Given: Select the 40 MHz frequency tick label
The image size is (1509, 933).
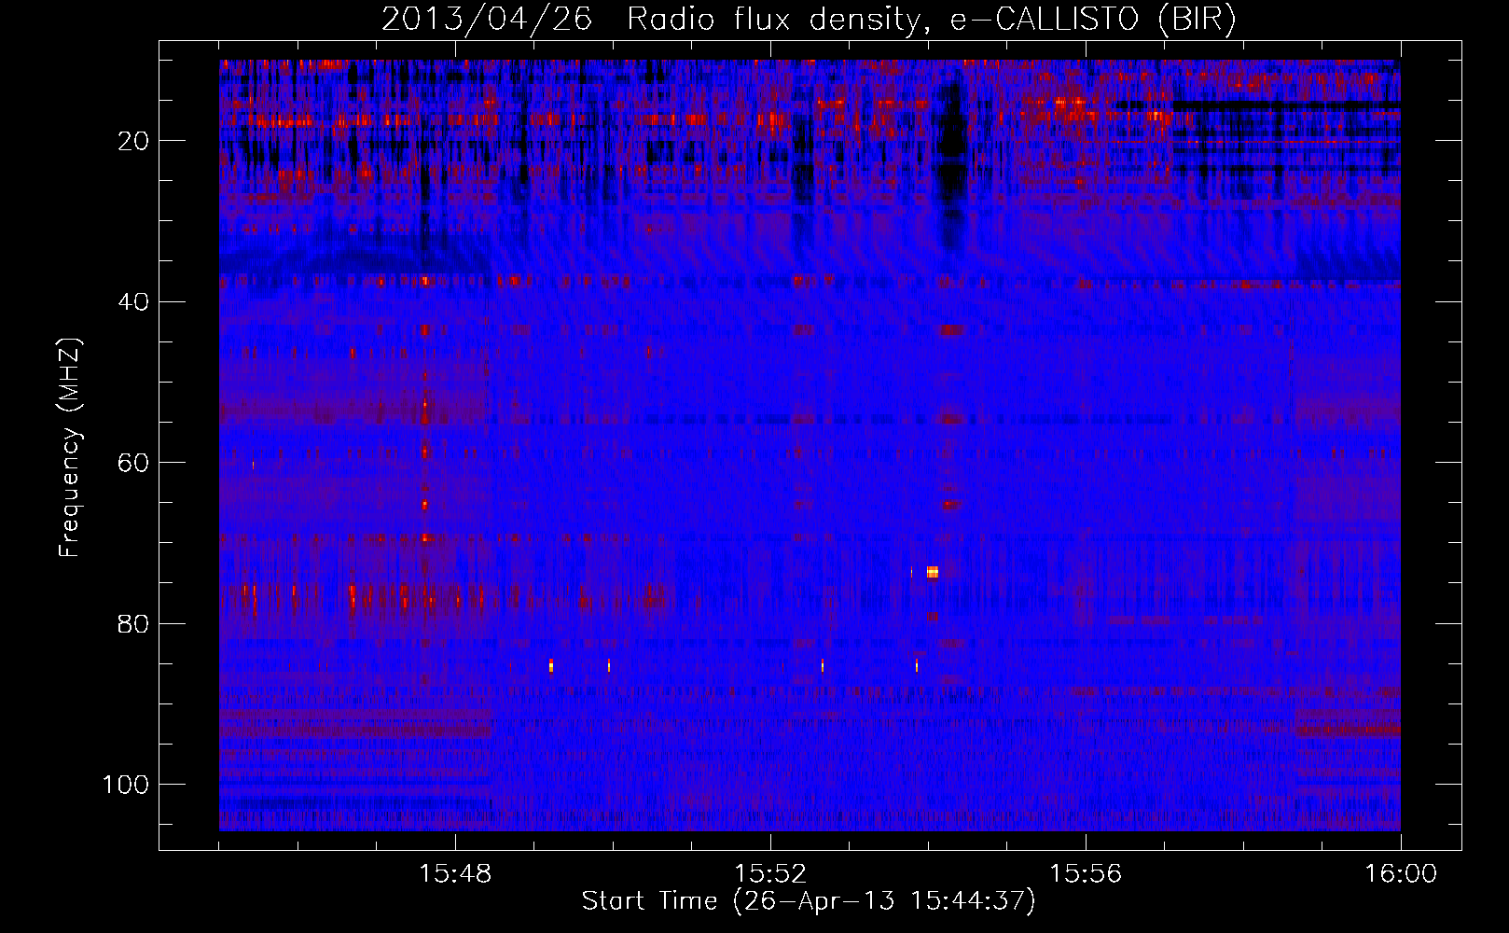Looking at the screenshot, I should pos(133,301).
